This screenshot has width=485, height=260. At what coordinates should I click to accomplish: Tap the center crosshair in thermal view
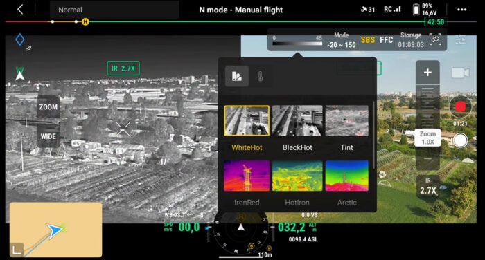(x=123, y=129)
